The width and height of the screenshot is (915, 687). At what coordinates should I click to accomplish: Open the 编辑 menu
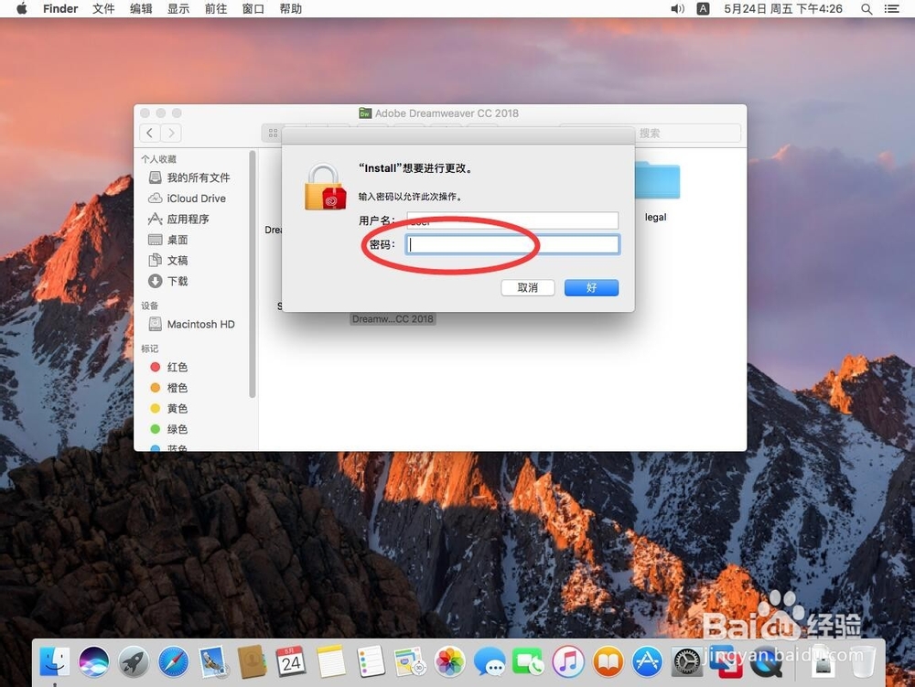point(141,9)
